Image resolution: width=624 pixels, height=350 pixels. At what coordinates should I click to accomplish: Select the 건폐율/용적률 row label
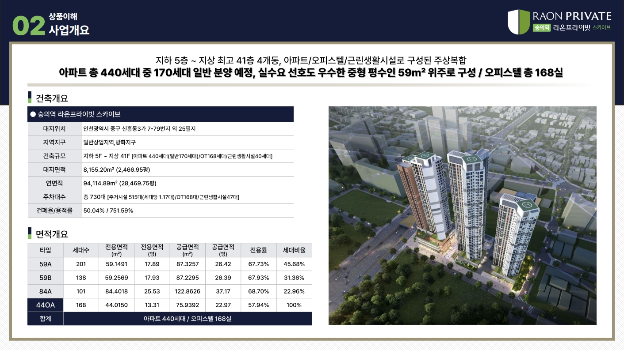tap(54, 211)
